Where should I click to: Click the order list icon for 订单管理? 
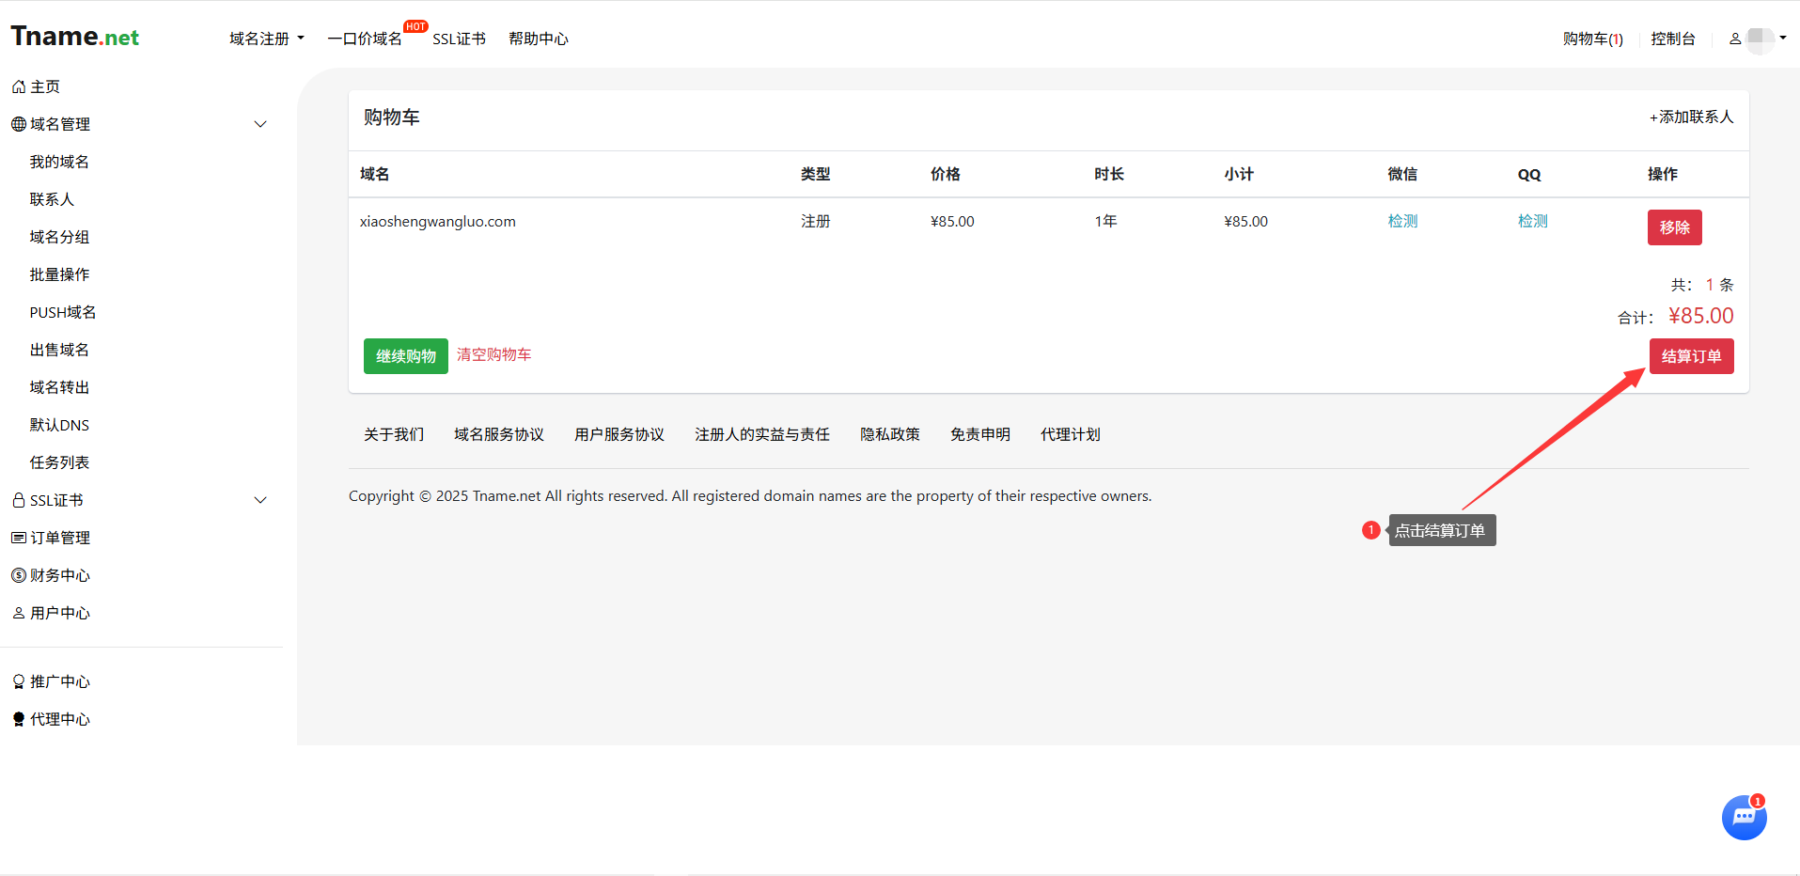tap(19, 538)
